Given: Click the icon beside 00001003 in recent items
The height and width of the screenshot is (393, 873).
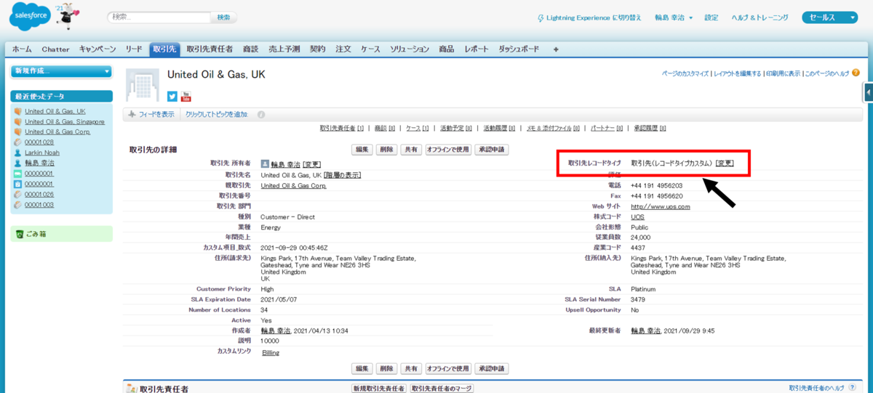Looking at the screenshot, I should (x=18, y=205).
